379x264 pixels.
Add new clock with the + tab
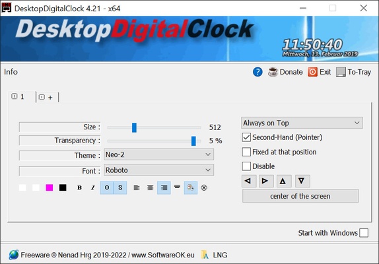click(x=47, y=97)
